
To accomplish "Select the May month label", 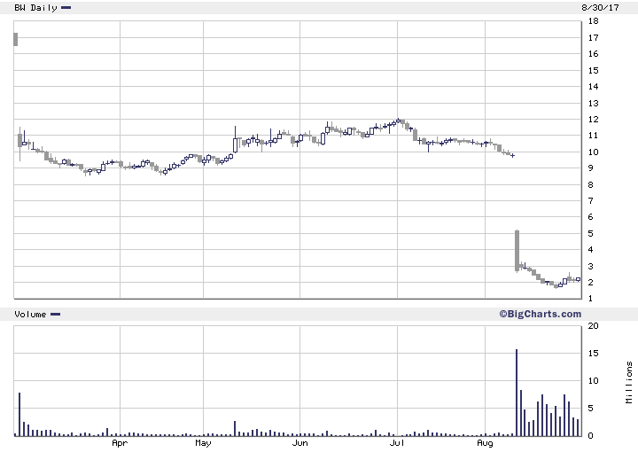I will point(203,442).
